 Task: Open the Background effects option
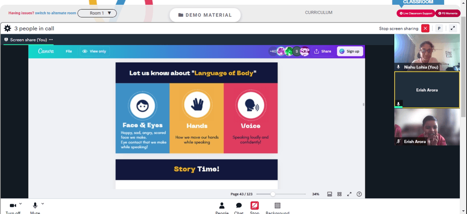pos(277,208)
